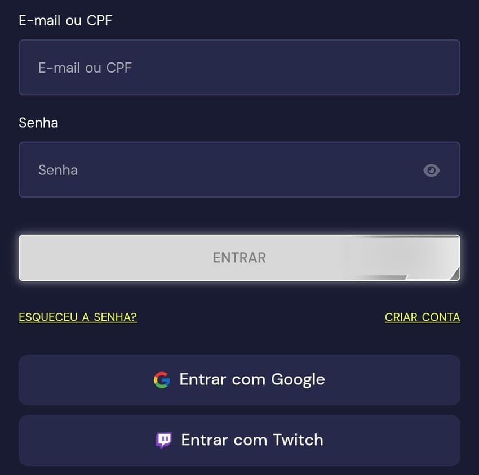
Task: Open "ESQUECEU A SENHA?" link
Action: coord(77,317)
